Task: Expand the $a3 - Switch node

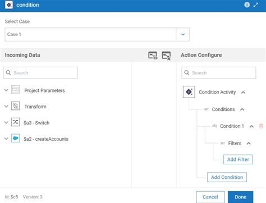Action: click(x=6, y=122)
